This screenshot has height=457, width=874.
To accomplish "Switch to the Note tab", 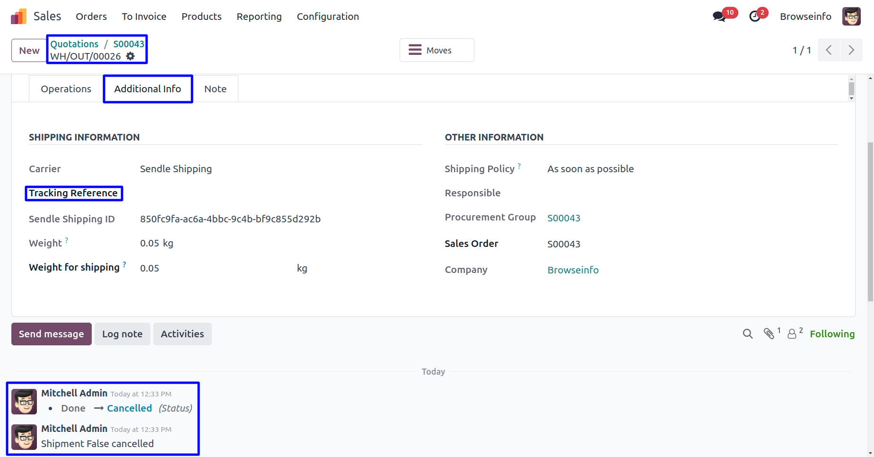I will [215, 89].
